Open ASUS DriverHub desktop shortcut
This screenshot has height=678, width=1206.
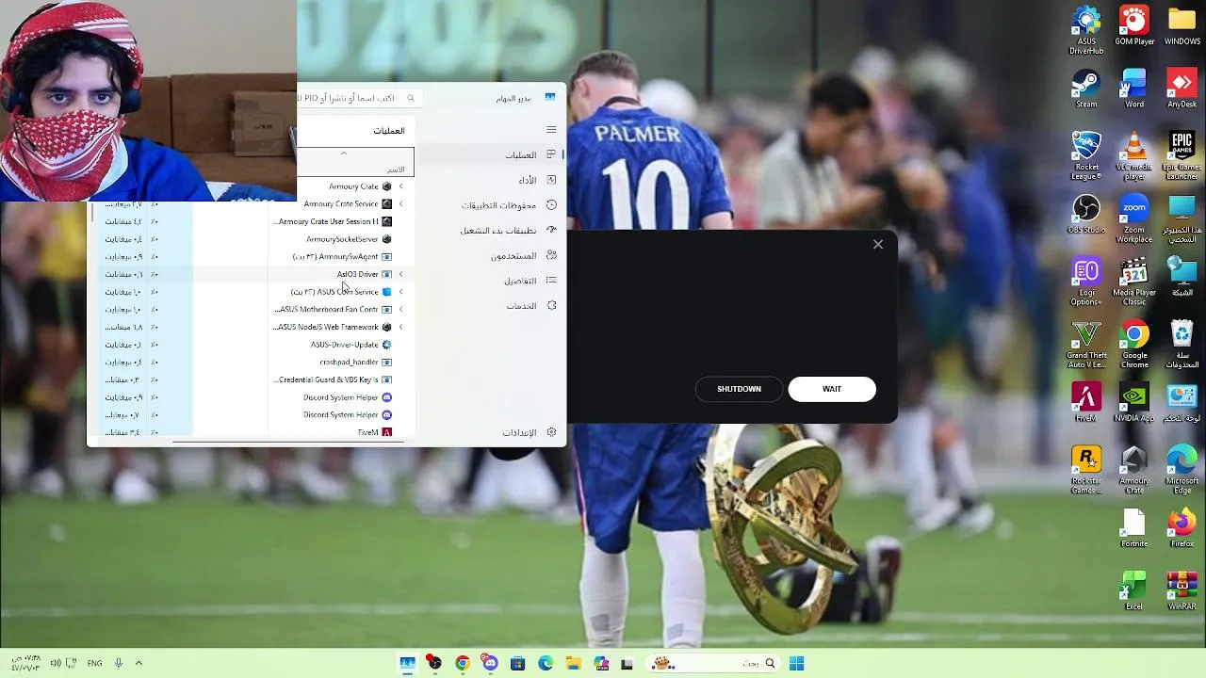[1086, 30]
